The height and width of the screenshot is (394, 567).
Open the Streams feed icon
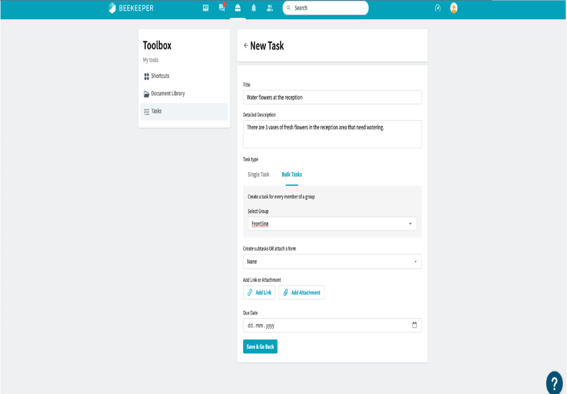click(x=206, y=8)
